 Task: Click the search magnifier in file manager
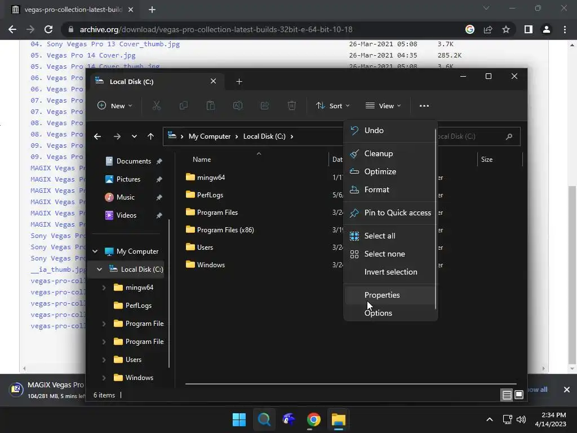[x=509, y=136]
